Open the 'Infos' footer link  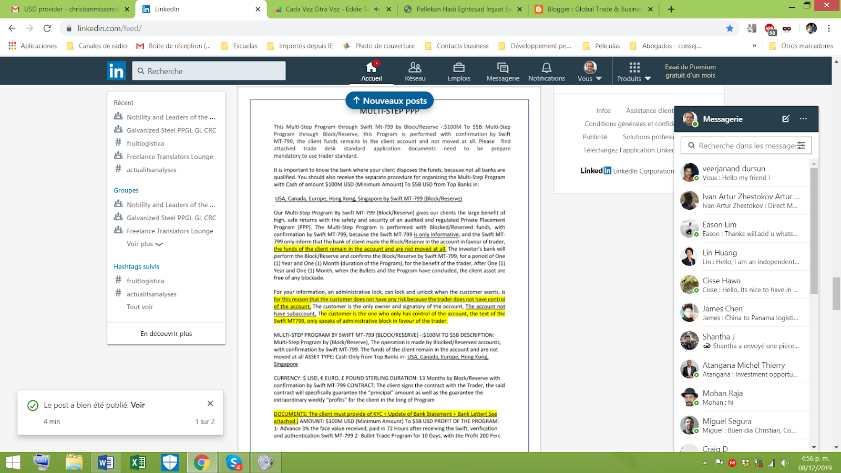603,111
